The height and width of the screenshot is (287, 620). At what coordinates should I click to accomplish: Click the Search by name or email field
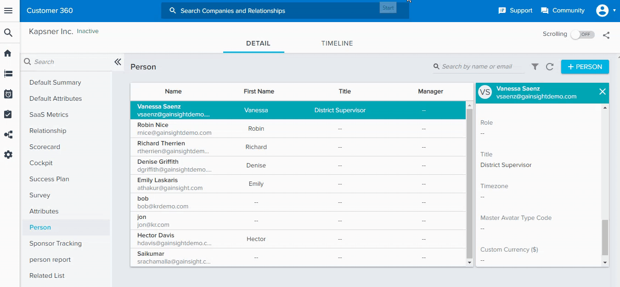[x=478, y=67]
